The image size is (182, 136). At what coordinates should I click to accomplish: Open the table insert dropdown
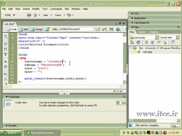pyautogui.click(x=51, y=15)
